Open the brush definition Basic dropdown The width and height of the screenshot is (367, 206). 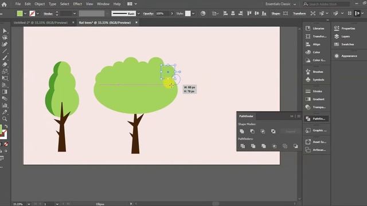[138, 14]
